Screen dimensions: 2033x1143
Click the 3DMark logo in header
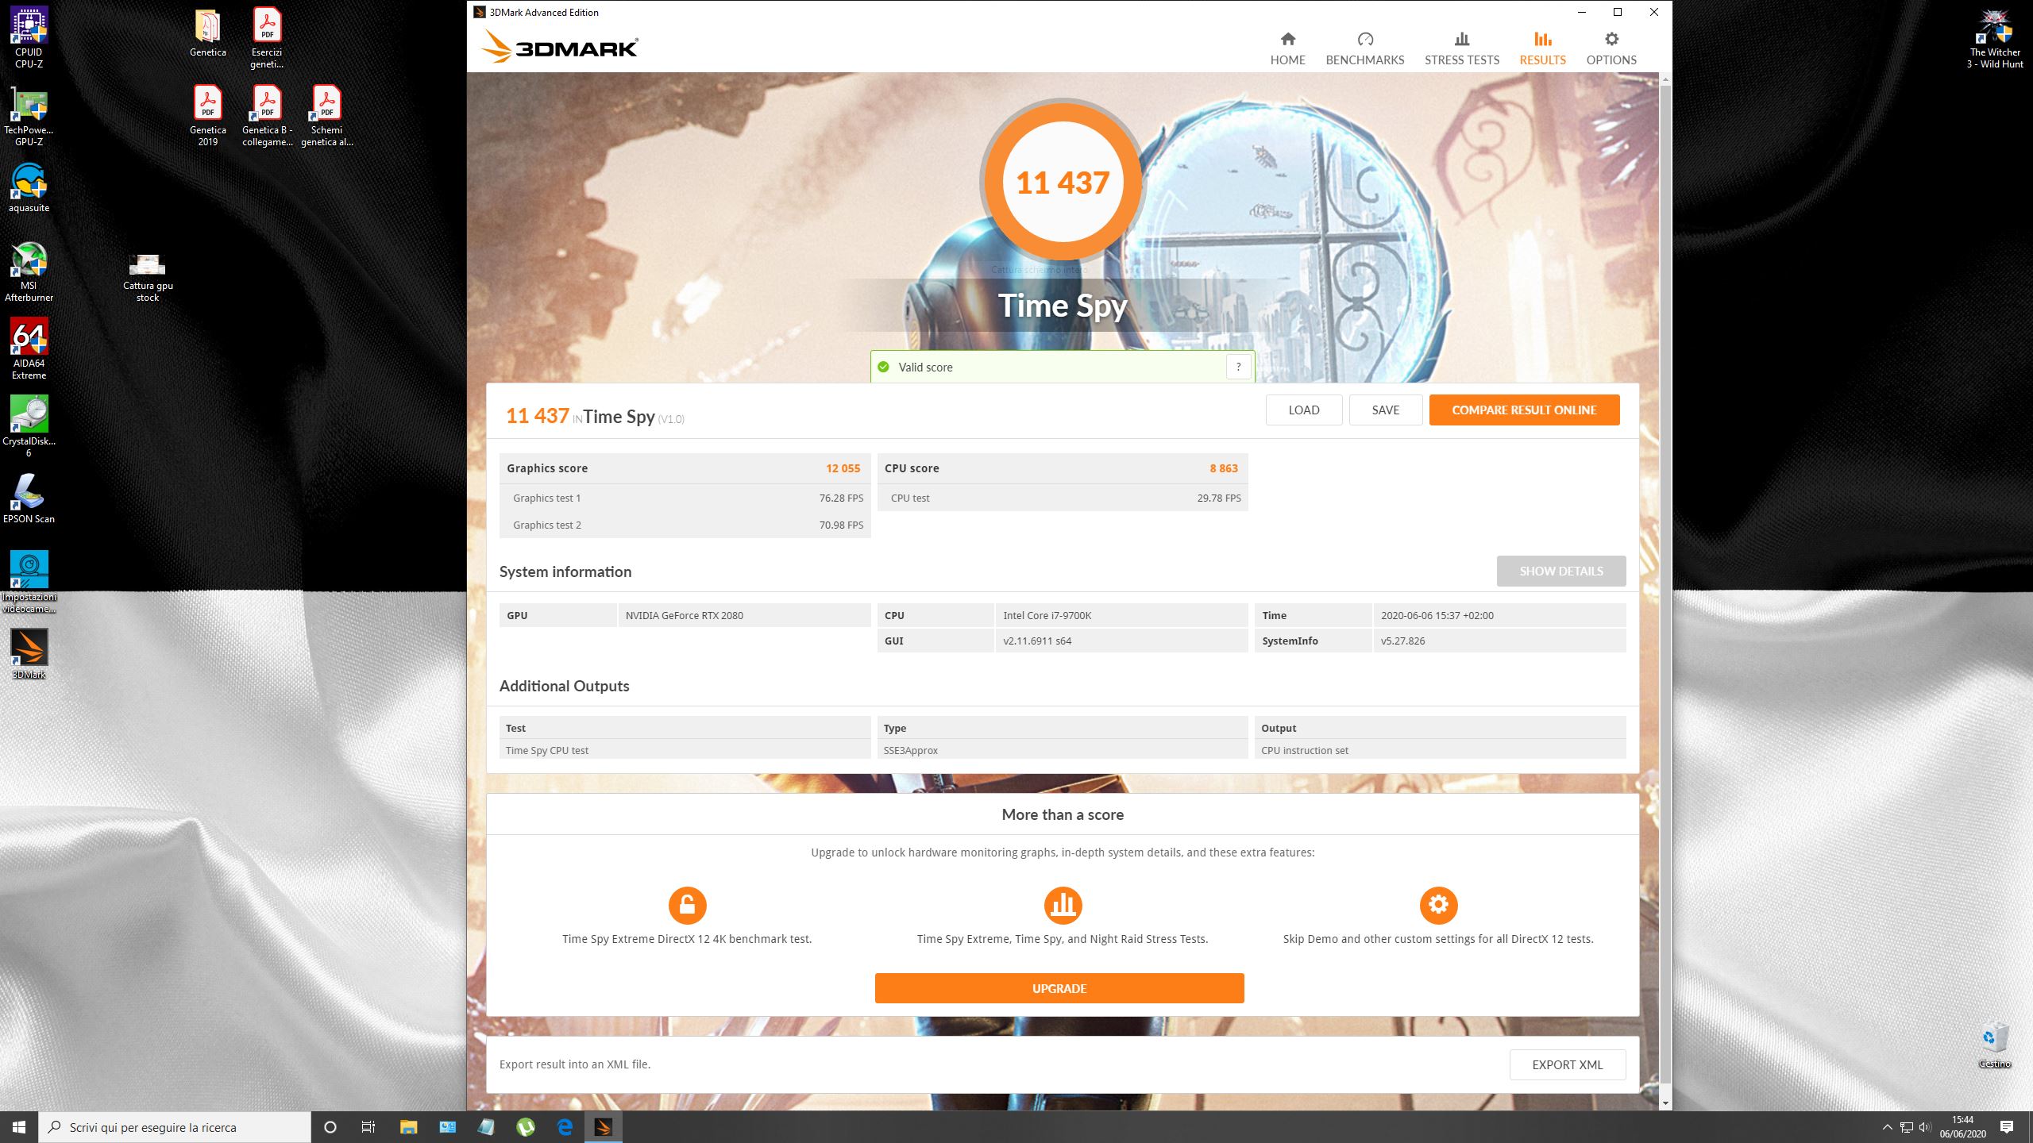click(x=559, y=47)
